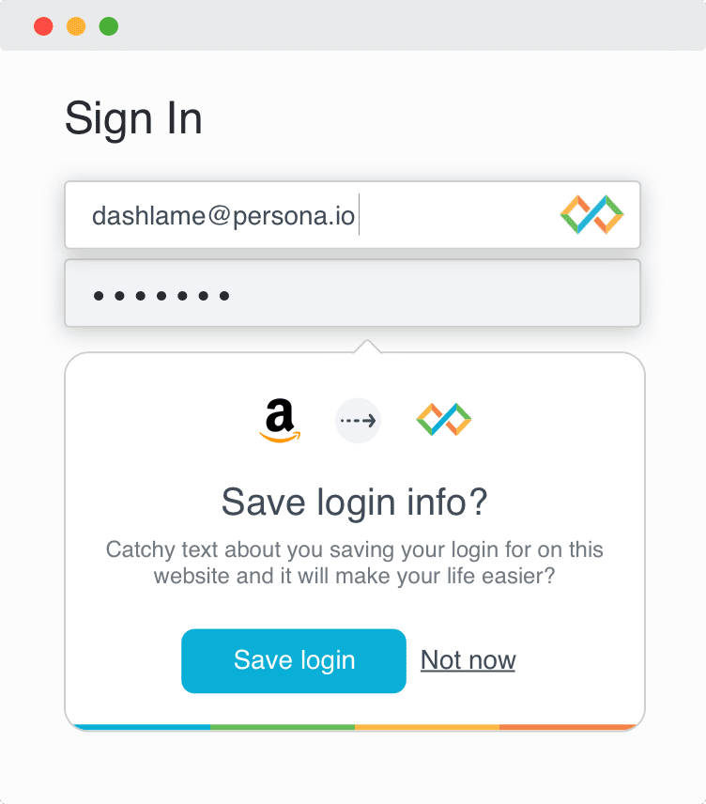
Task: Click the catchy description text in the popup
Action: pos(354,562)
